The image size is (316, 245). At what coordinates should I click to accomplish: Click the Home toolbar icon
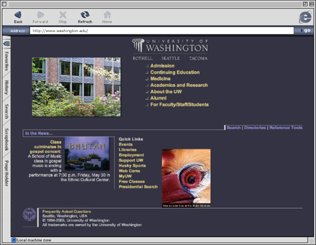(107, 14)
